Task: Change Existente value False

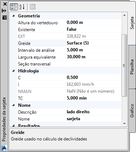Action: (93, 29)
